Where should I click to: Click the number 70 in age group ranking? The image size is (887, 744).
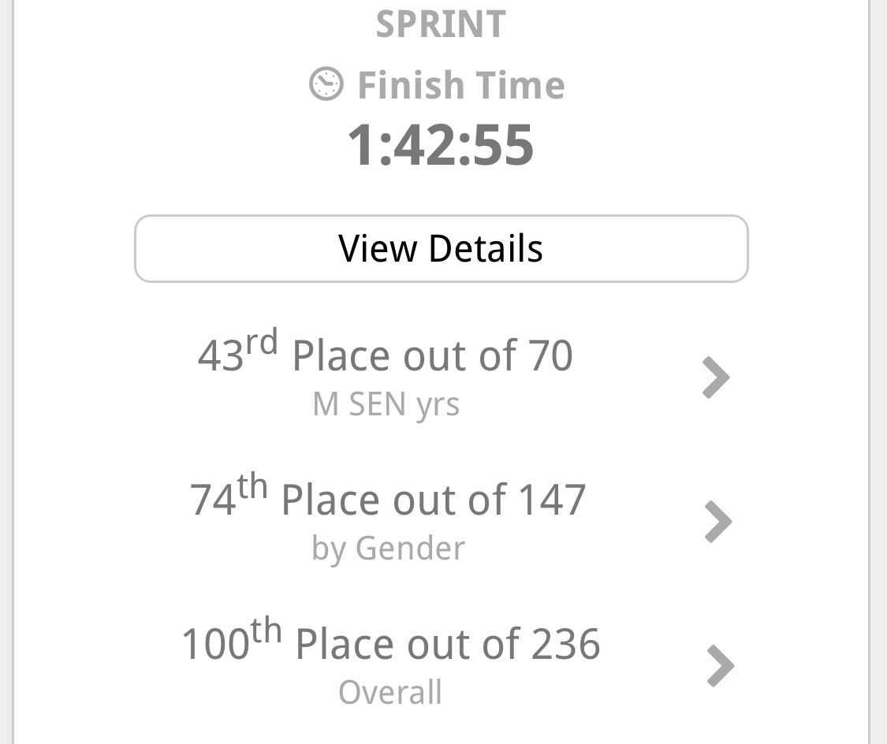(x=550, y=355)
